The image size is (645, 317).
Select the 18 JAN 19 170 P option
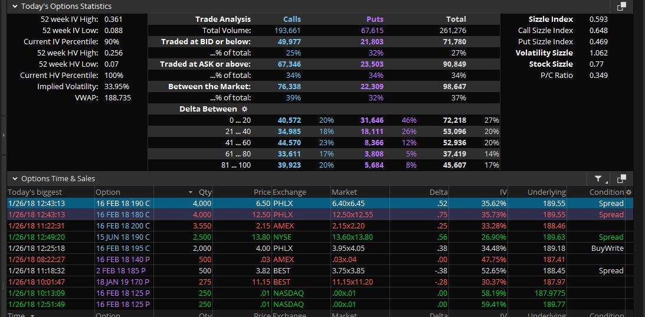click(x=123, y=282)
